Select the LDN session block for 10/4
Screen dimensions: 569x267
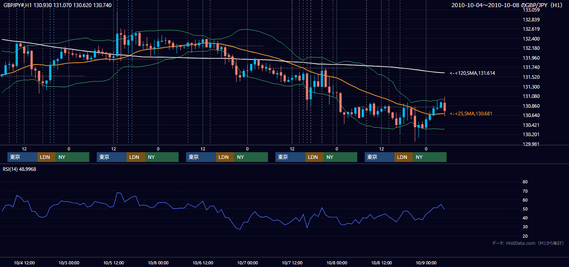coord(46,157)
